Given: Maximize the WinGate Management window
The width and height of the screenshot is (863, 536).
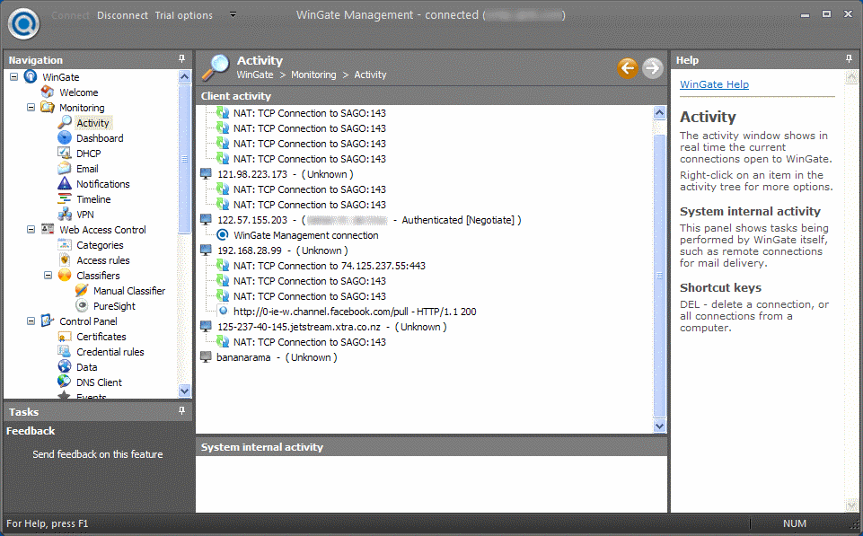Looking at the screenshot, I should point(827,14).
